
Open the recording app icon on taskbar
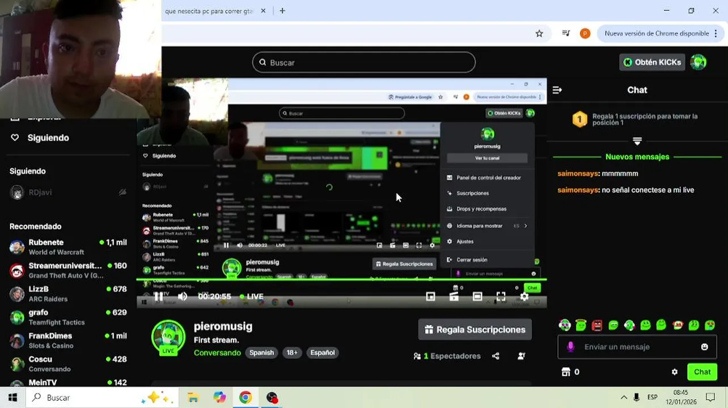[x=272, y=398]
